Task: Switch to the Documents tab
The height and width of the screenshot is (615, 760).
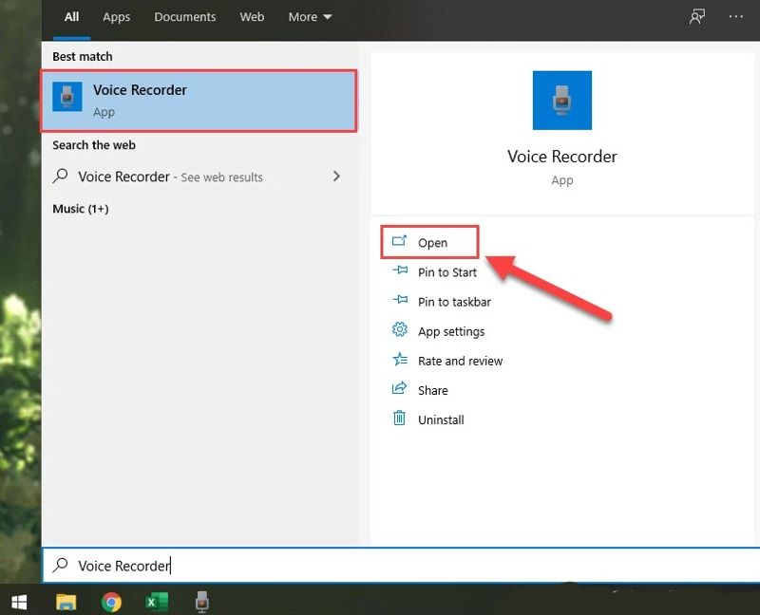Action: 185,17
